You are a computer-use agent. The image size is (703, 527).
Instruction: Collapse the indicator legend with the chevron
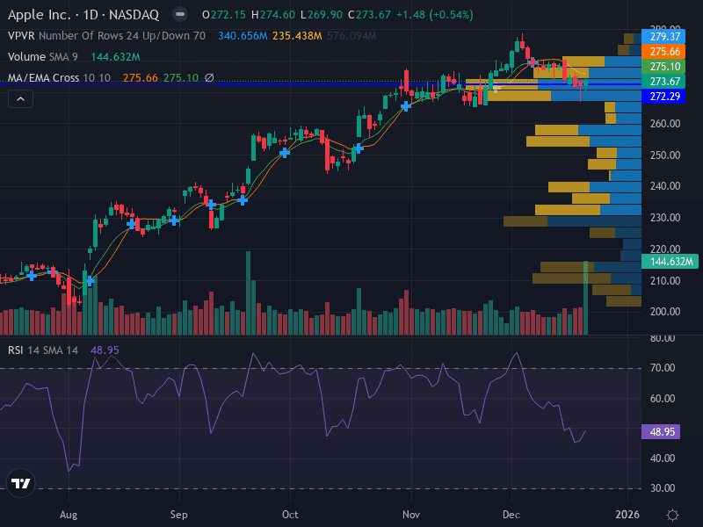(20, 99)
